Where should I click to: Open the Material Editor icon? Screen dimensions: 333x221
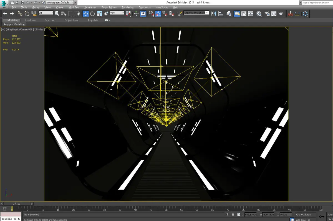click(x=259, y=13)
